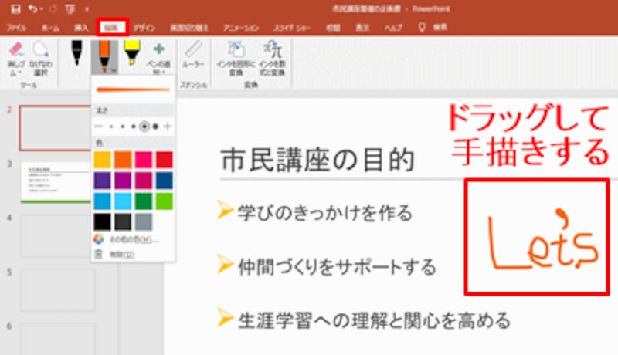Click the green plus Add Pen (ペンの追加) button
This screenshot has width=618, height=355.
pyautogui.click(x=159, y=58)
